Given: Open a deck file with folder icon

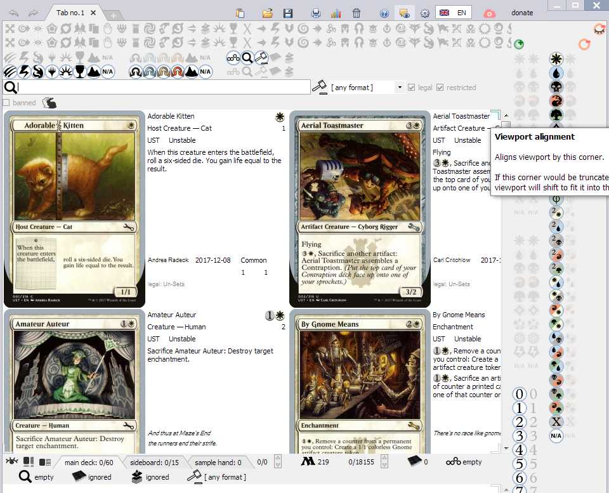Looking at the screenshot, I should (x=268, y=13).
